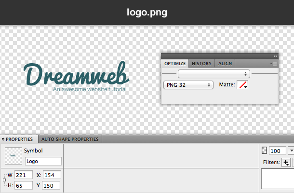294x193 pixels.
Task: Open the PNG 32 export format dropdown
Action: pyautogui.click(x=188, y=85)
